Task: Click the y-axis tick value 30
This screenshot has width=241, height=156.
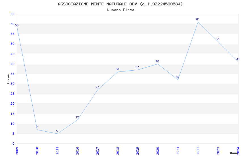Action: 12,84
